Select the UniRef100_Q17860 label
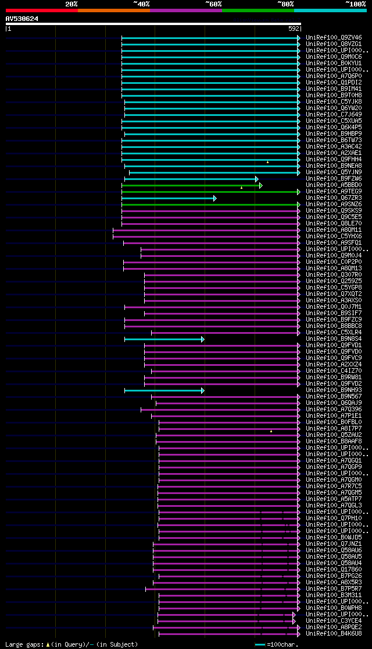 pos(334,570)
